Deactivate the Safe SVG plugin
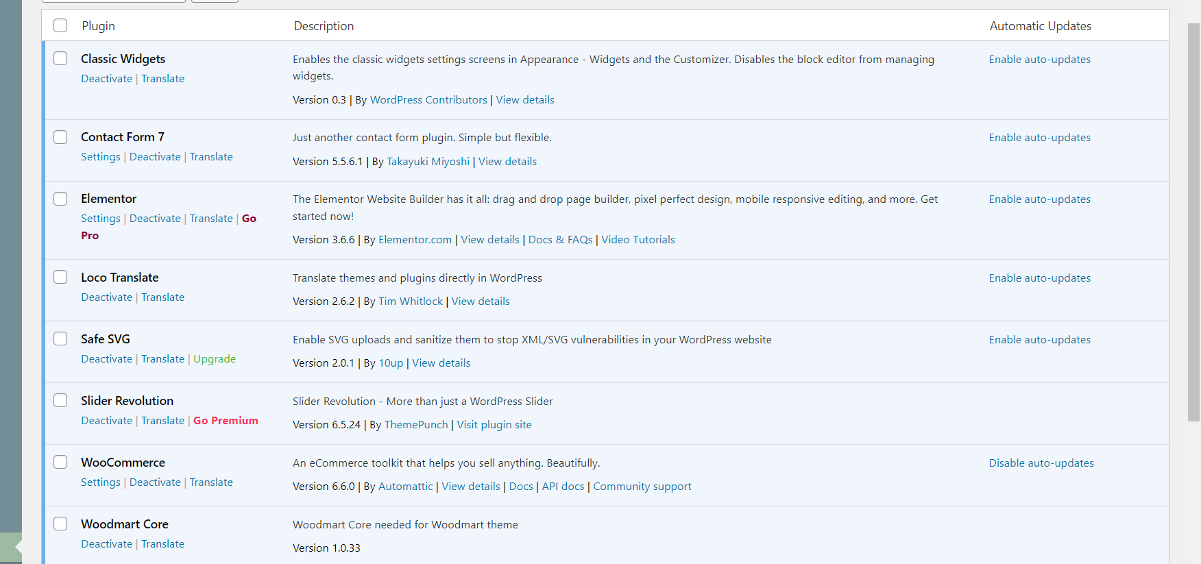 106,359
